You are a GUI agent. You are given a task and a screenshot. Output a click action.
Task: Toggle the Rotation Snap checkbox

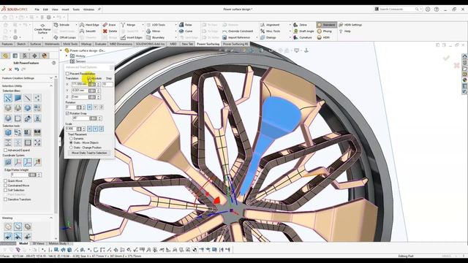coord(67,113)
